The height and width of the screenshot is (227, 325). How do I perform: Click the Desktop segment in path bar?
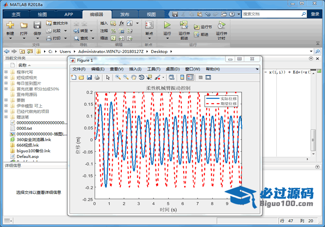[x=159, y=51]
